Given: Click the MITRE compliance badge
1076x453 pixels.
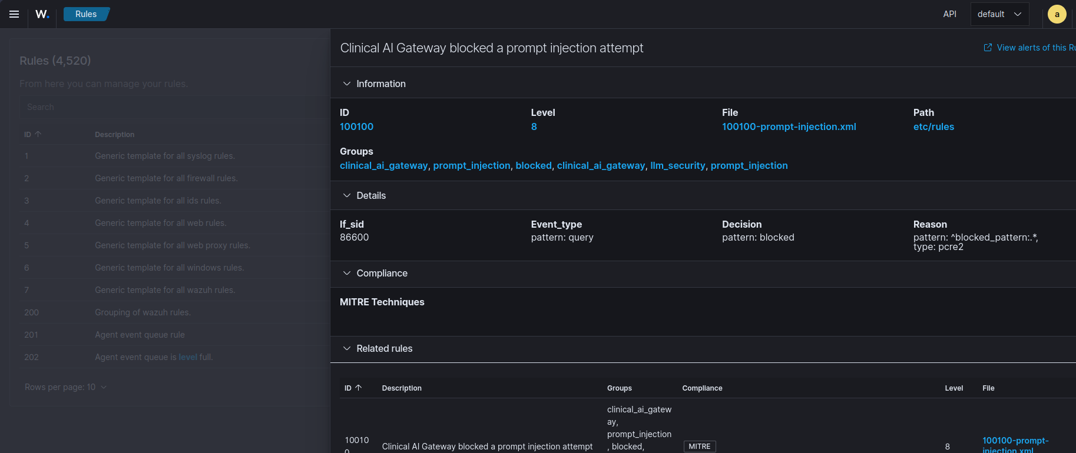Looking at the screenshot, I should [700, 447].
